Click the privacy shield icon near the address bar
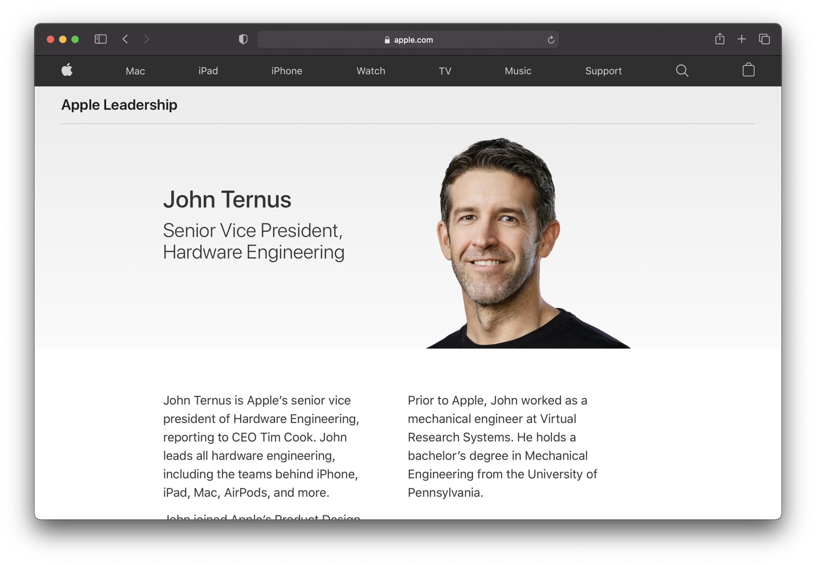The width and height of the screenshot is (816, 565). 244,39
